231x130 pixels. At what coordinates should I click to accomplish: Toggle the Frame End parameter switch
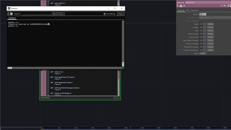(203, 37)
